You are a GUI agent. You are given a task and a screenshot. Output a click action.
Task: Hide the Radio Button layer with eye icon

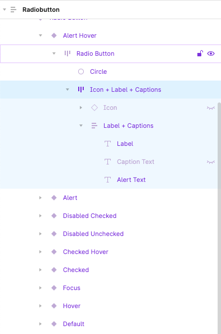211,54
